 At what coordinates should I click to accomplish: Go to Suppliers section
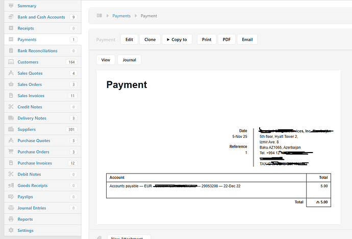coord(27,129)
